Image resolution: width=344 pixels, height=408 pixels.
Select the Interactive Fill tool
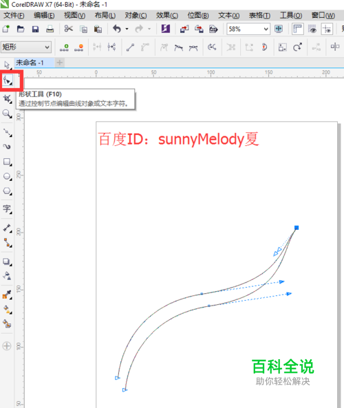pyautogui.click(x=7, y=310)
